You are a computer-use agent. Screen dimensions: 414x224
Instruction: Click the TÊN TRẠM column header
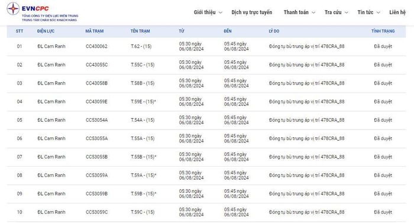(140, 31)
